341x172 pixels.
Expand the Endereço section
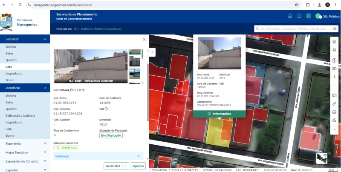coord(98,156)
